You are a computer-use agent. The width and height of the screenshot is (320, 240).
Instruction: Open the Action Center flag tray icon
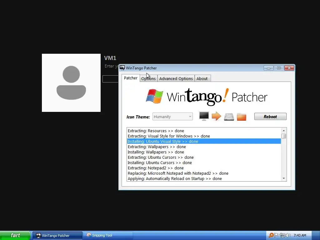277,235
